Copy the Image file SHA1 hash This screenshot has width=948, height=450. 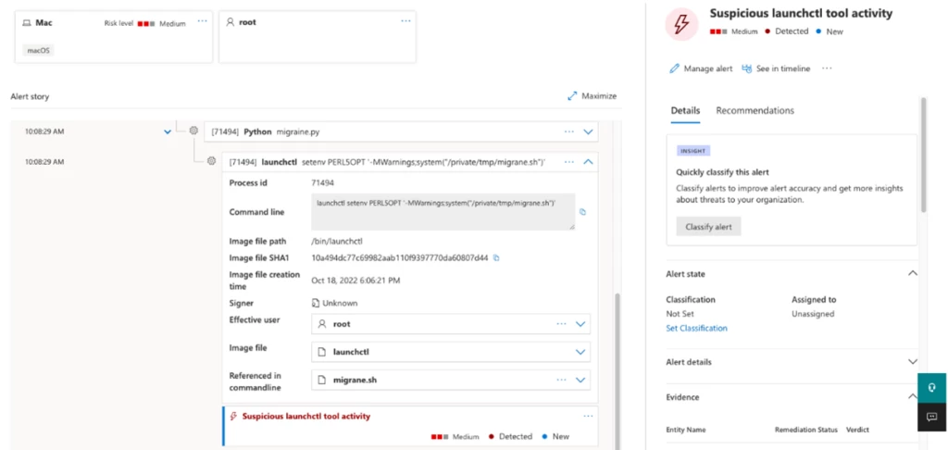pyautogui.click(x=497, y=257)
